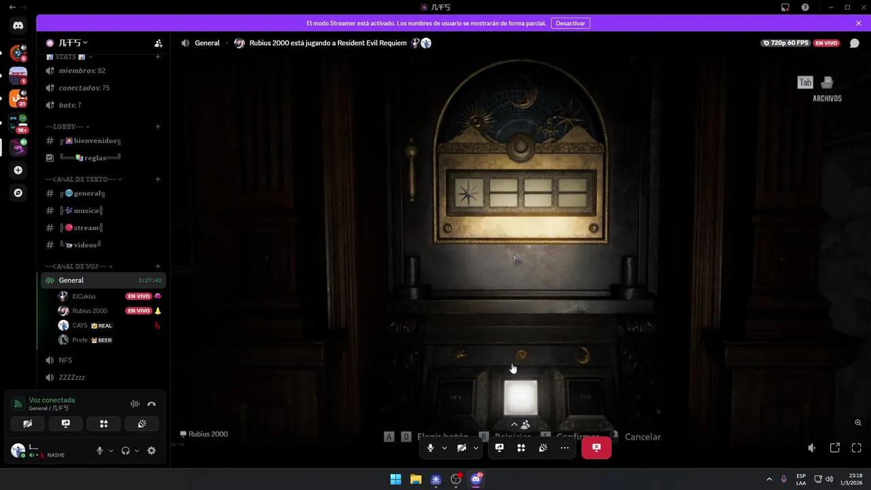Open soundboard in voice connected panel
Screen dimensions: 871x490
[x=142, y=423]
